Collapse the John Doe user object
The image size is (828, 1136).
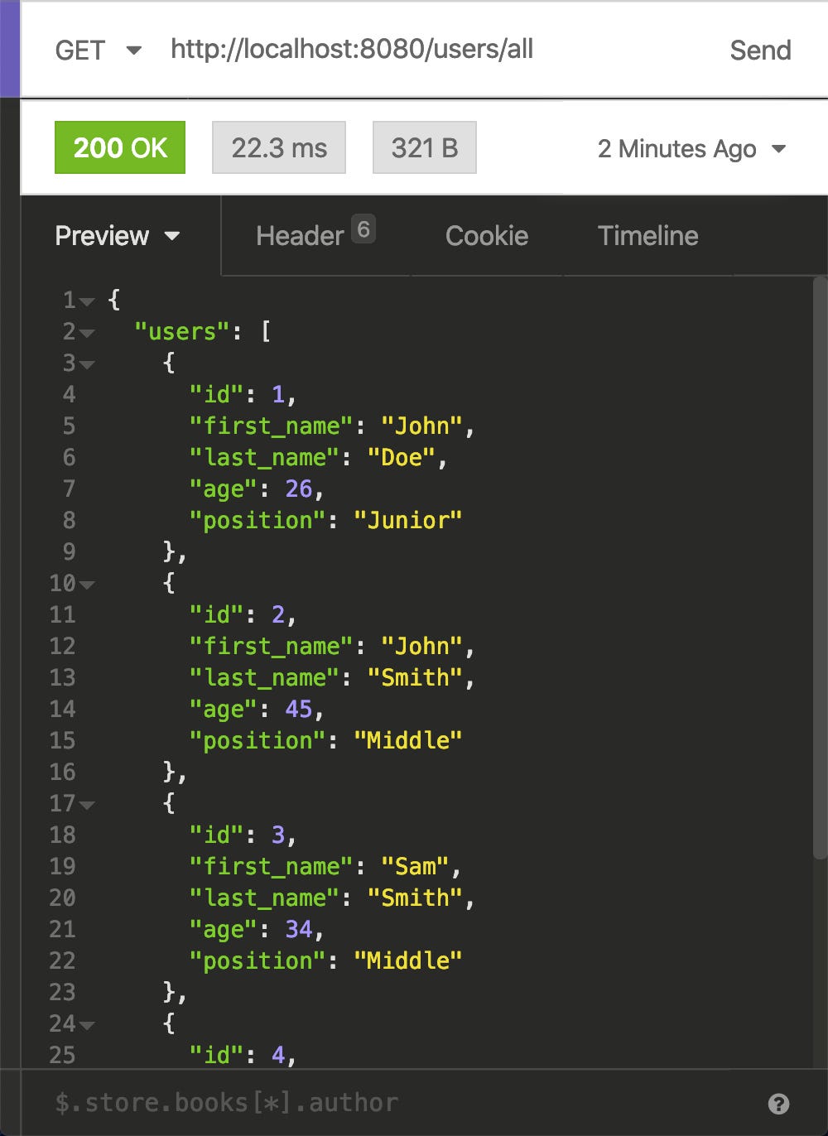pyautogui.click(x=89, y=364)
